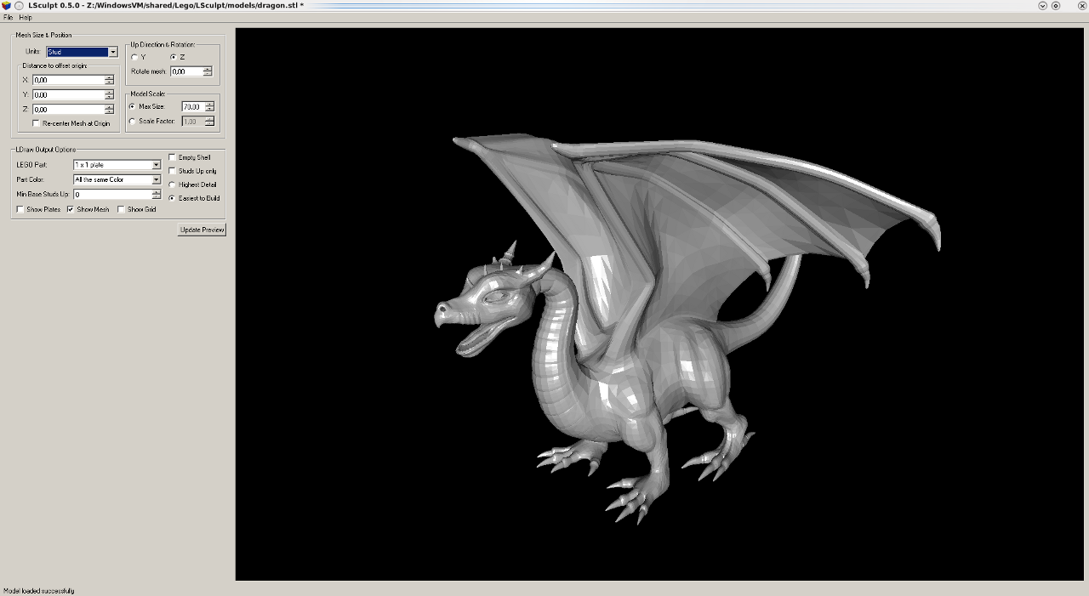Open the LEGO Part dropdown

117,165
